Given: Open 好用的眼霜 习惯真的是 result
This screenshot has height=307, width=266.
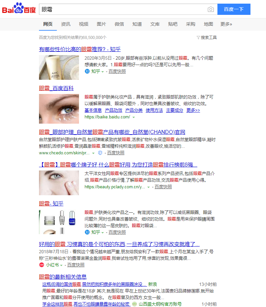Looking at the screenshot, I should click(119, 244).
